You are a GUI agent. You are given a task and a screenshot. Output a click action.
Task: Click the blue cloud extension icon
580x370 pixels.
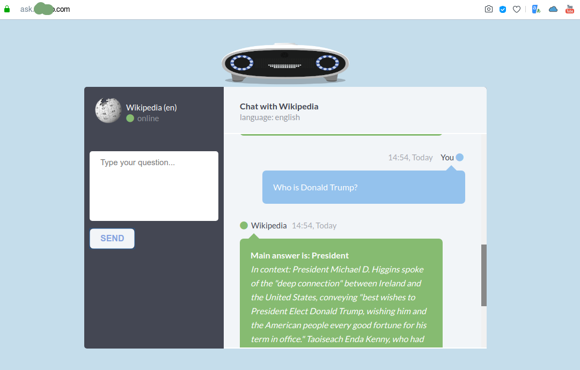[x=553, y=9]
